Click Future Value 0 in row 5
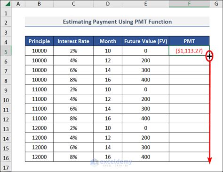The image size is (223, 172). 145,51
